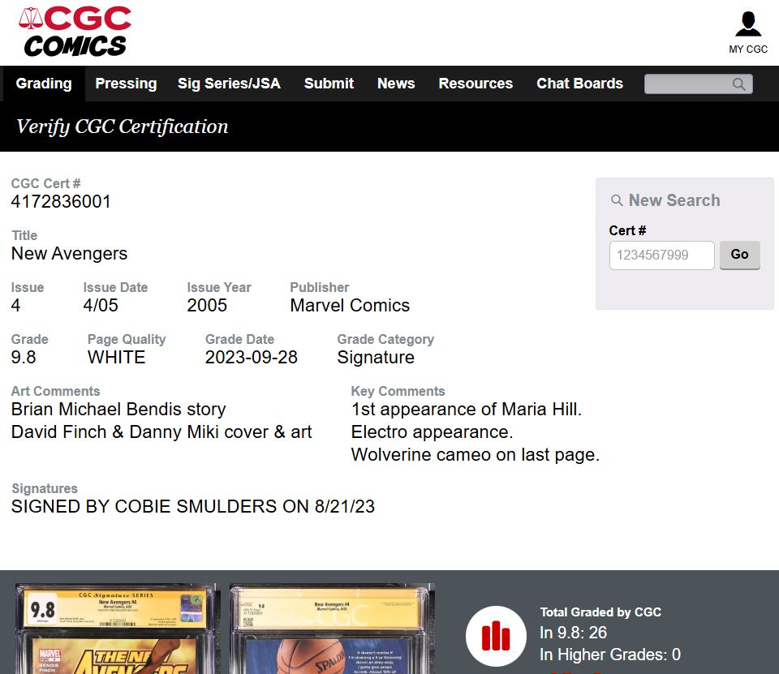Click Electro appearance text
Viewport: 779px width, 674px height.
click(432, 432)
